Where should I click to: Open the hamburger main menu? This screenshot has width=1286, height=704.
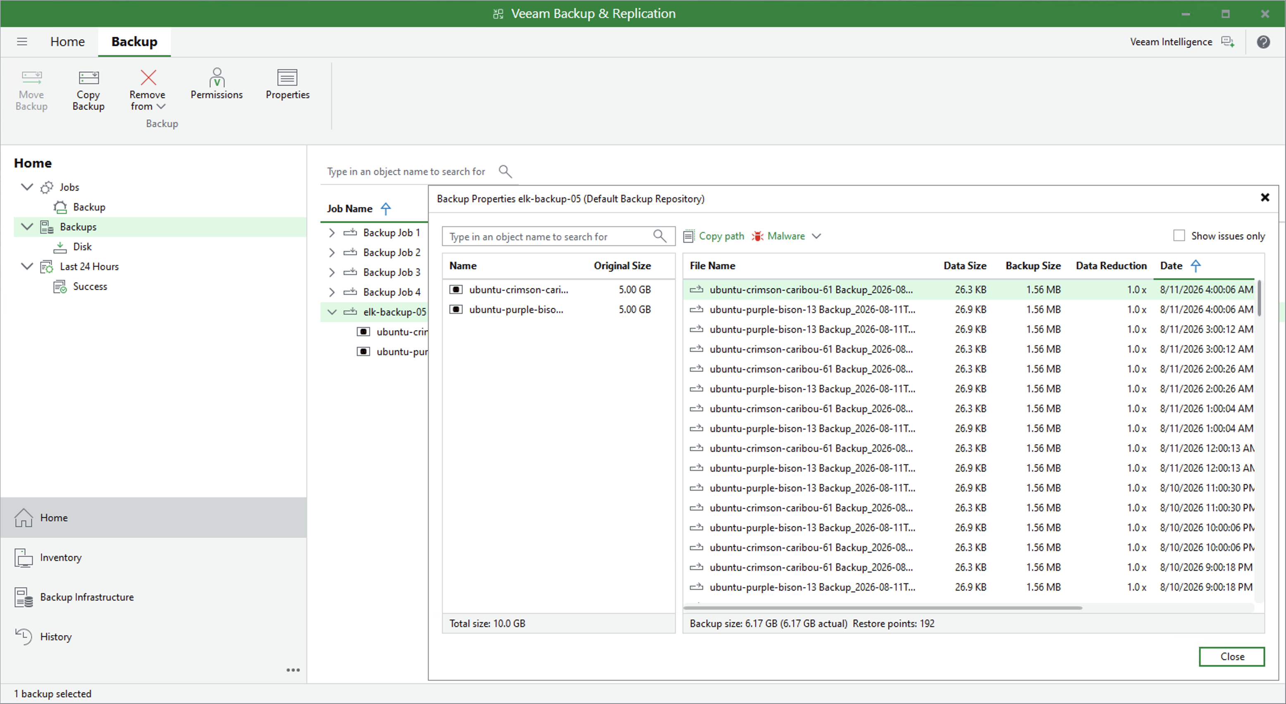pyautogui.click(x=22, y=41)
